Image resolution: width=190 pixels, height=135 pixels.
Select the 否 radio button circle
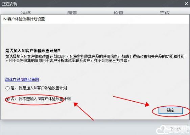[8, 99]
